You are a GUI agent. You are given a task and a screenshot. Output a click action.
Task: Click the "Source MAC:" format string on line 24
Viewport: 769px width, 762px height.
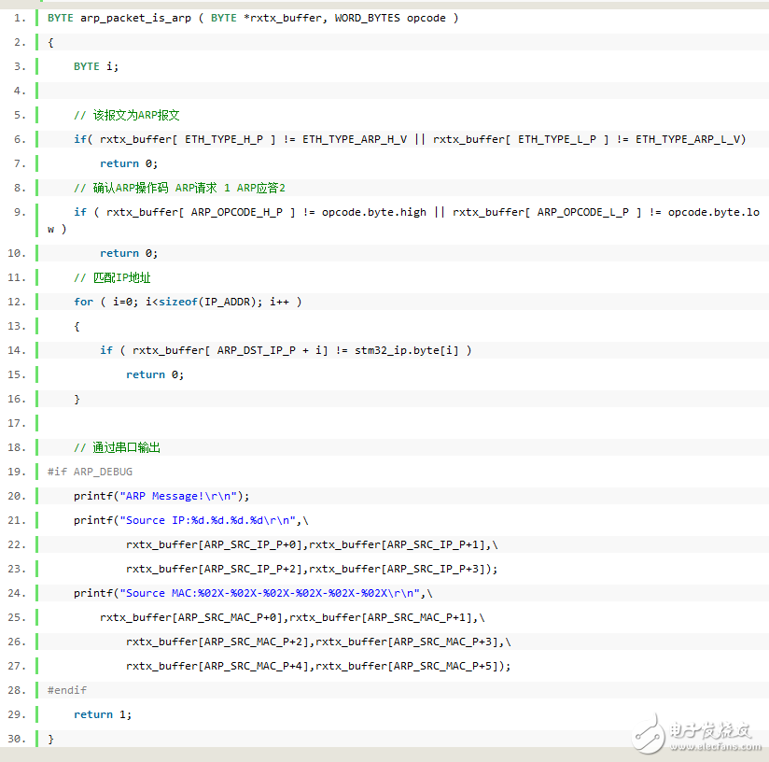coord(270,593)
